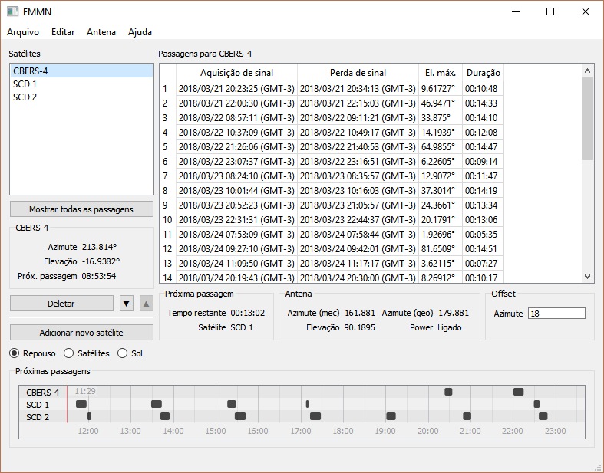Move satellite up with the up-arrow button

[146, 304]
